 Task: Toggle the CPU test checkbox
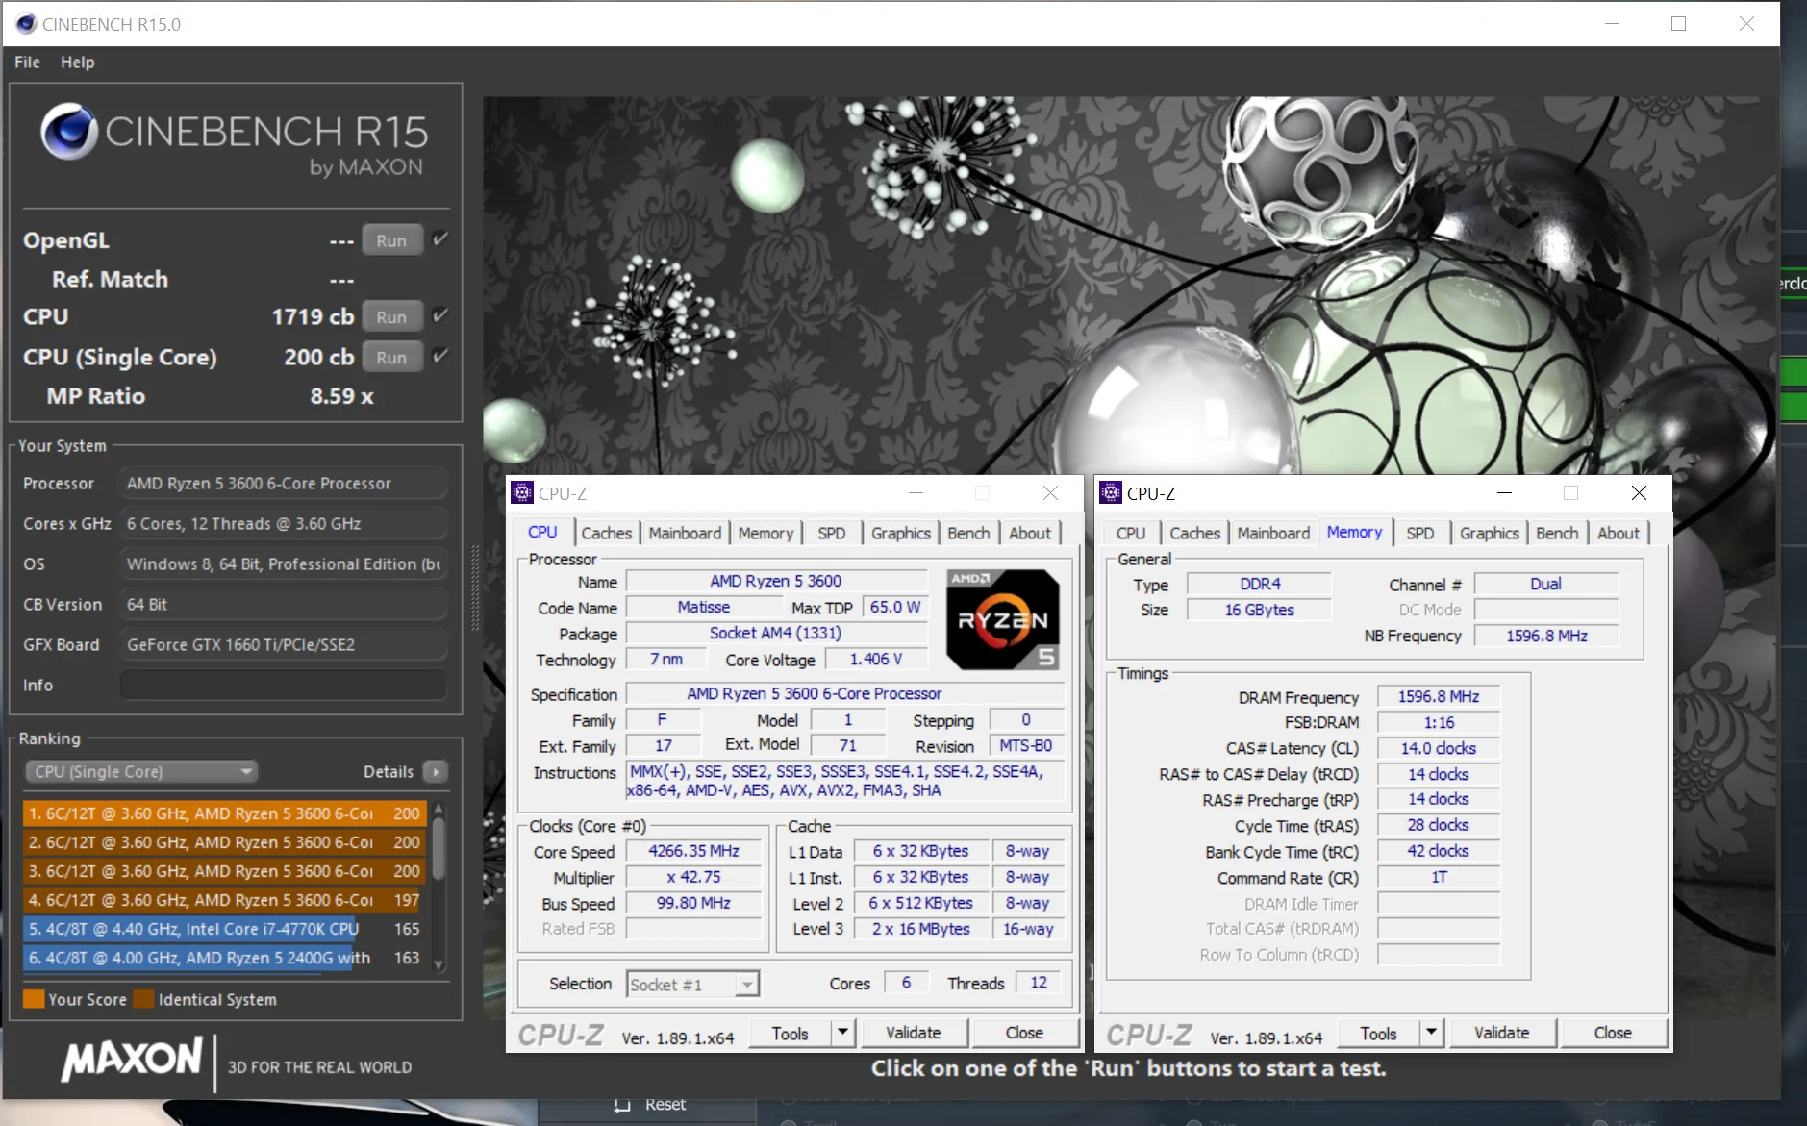(440, 315)
